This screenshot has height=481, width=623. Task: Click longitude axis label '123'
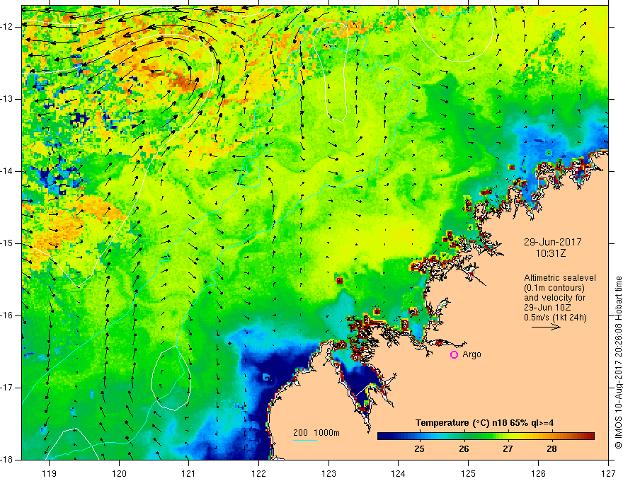pos(328,473)
